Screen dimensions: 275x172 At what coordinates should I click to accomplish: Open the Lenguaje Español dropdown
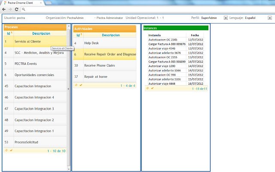[270, 18]
